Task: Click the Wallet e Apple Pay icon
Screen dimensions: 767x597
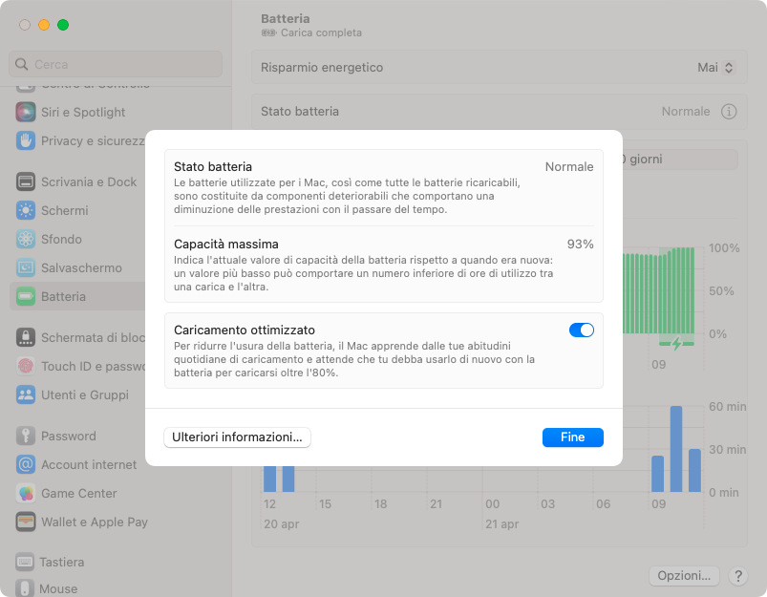Action: point(26,522)
